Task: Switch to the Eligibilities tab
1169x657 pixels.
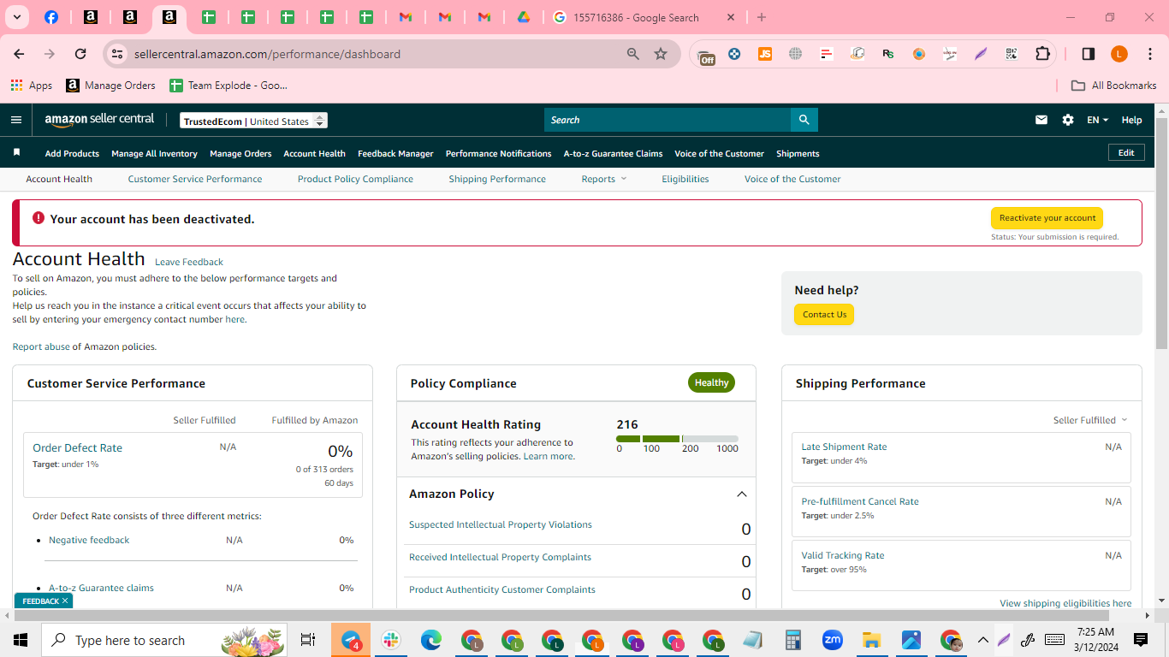Action: (x=685, y=179)
